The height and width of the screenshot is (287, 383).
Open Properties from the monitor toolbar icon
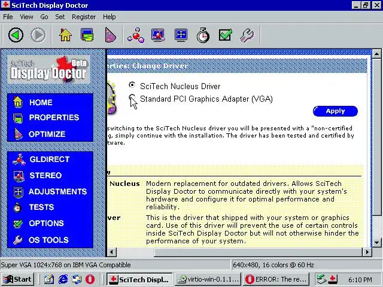[87, 35]
